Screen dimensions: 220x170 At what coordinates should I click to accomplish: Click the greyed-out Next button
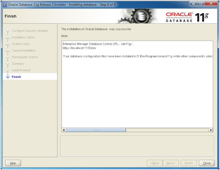[170, 163]
